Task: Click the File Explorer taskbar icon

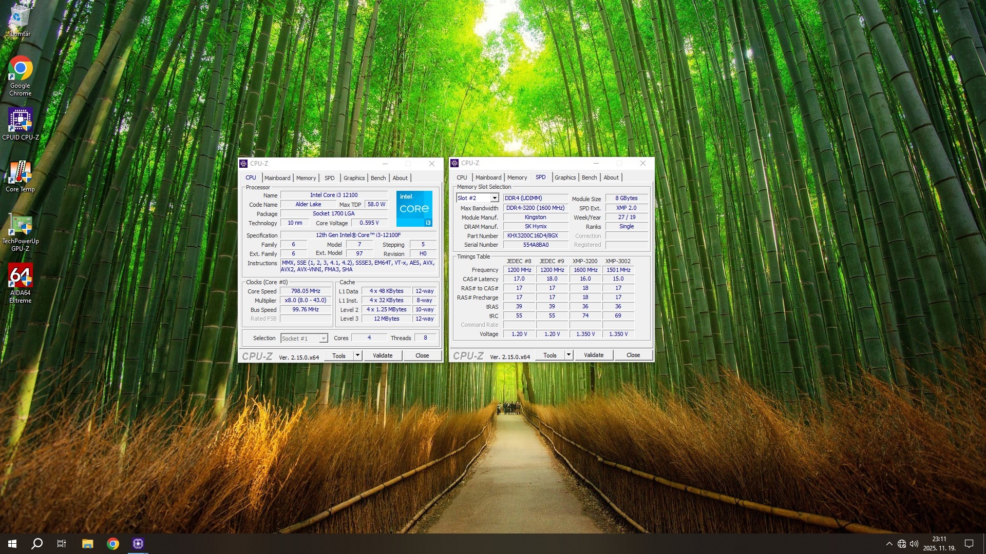Action: coord(87,544)
